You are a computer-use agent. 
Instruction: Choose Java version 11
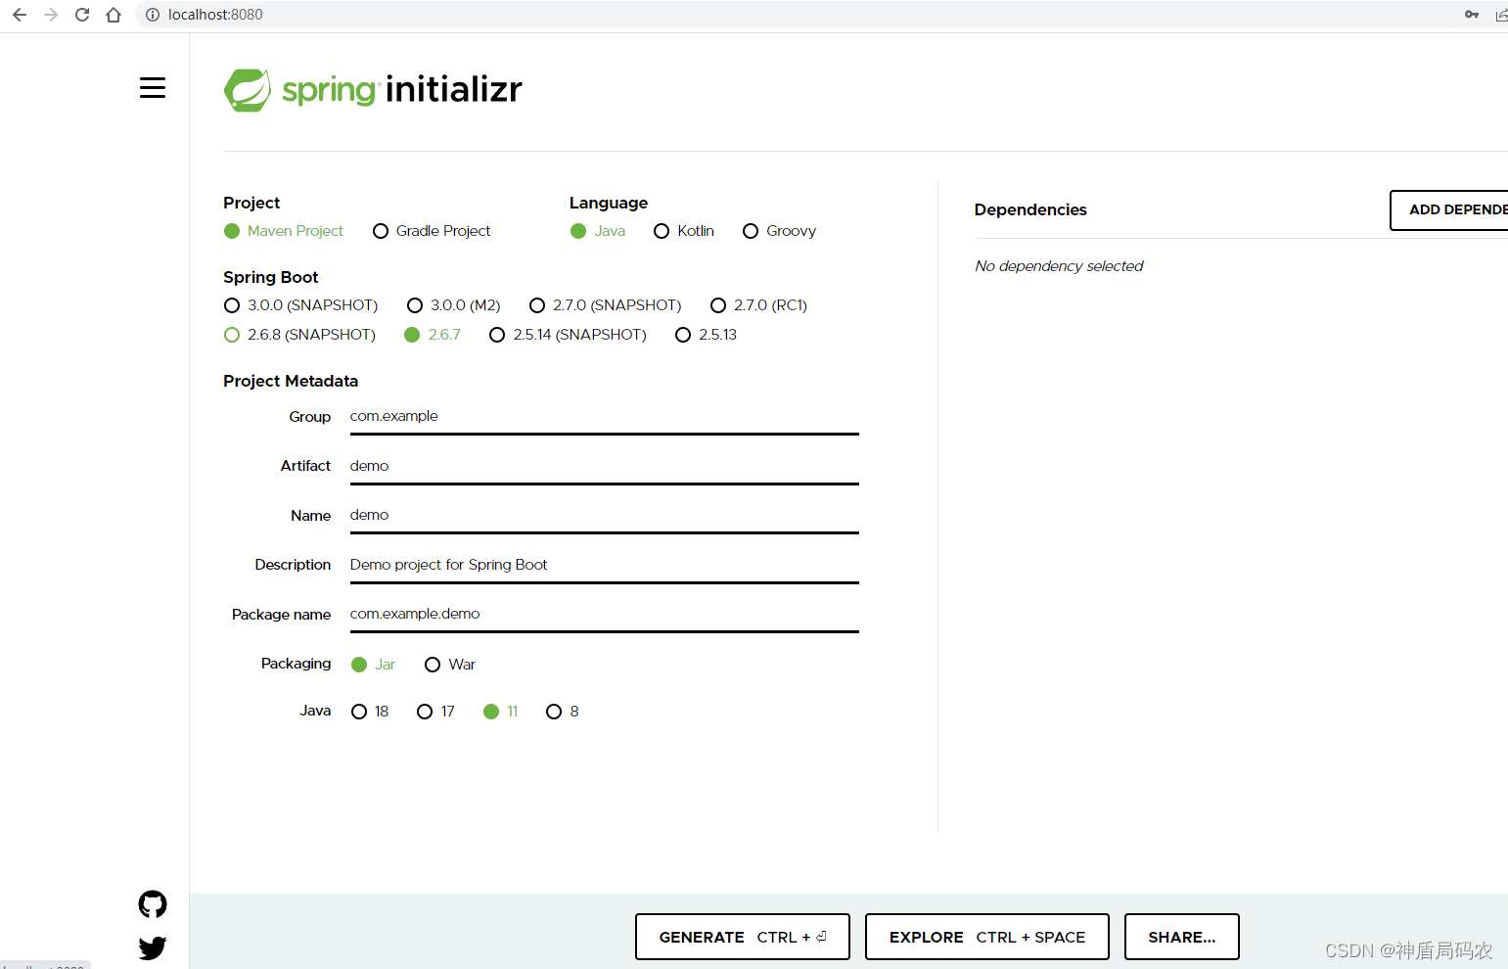(501, 712)
